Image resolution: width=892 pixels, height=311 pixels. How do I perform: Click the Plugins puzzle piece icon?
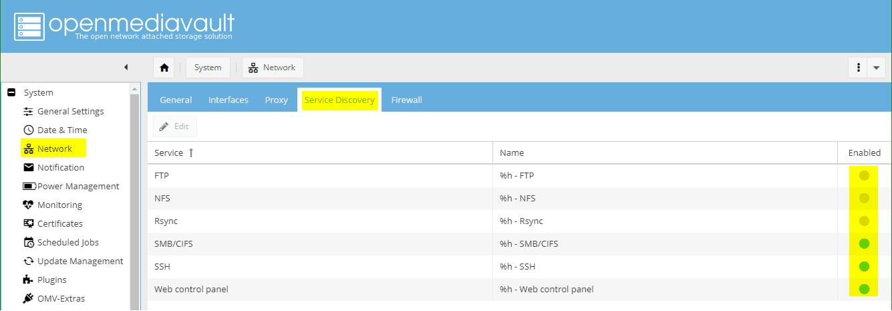click(x=29, y=280)
